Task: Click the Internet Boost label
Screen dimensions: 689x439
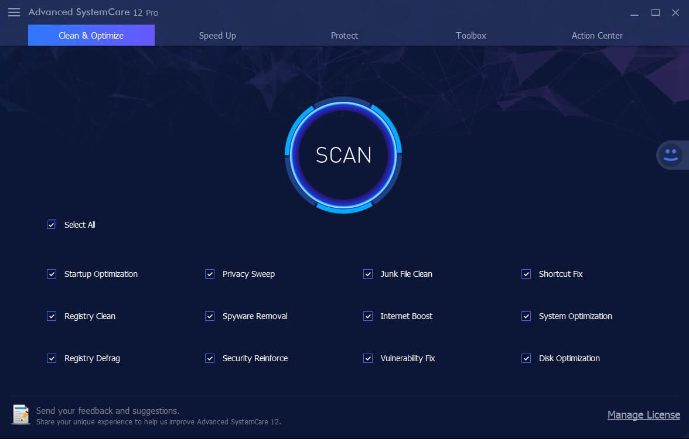Action: [407, 316]
